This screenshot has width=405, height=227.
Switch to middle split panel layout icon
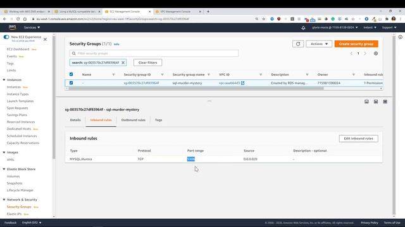tap(376, 102)
